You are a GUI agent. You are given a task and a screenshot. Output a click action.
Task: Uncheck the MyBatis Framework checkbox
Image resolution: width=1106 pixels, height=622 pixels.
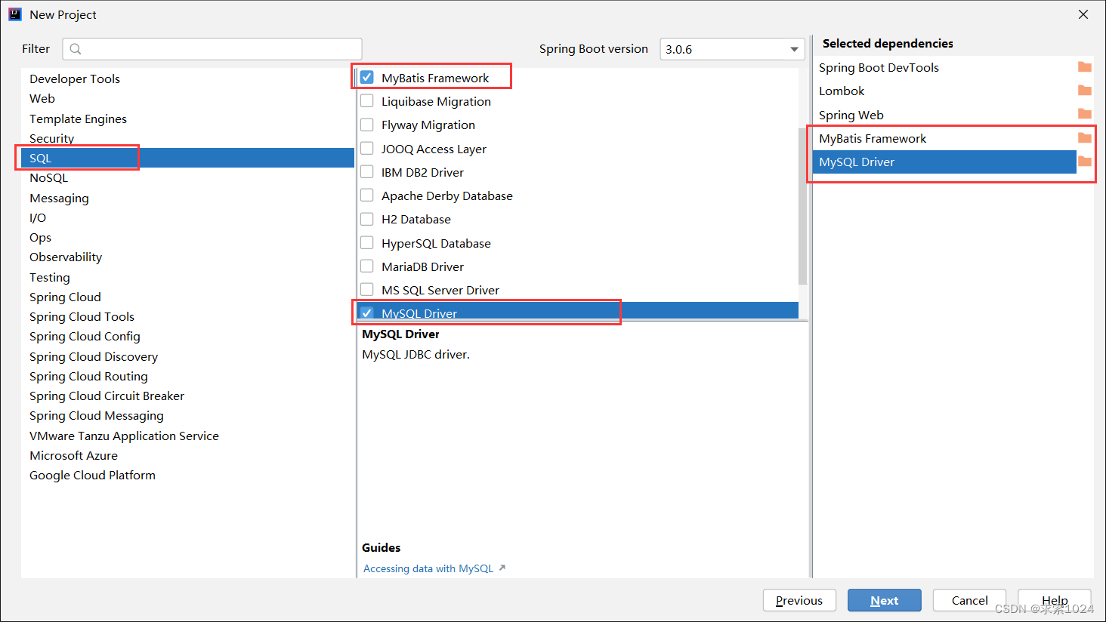tap(367, 77)
